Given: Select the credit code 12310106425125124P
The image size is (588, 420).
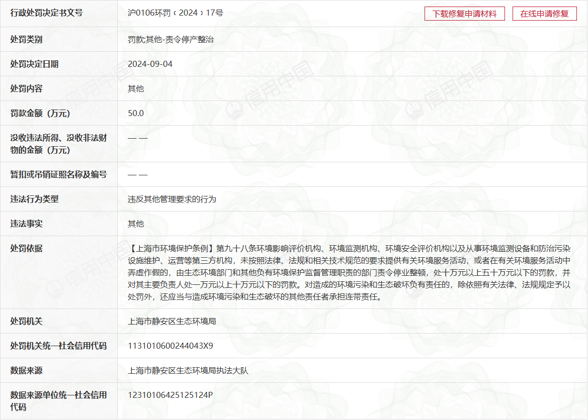Looking at the screenshot, I should (171, 395).
